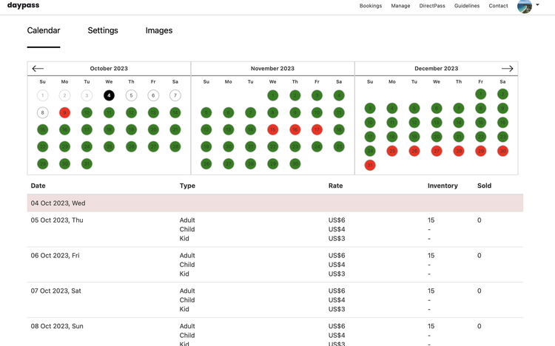The height and width of the screenshot is (346, 555).
Task: Click the 07 Oct 2023, Sat row date
Action: tap(56, 291)
